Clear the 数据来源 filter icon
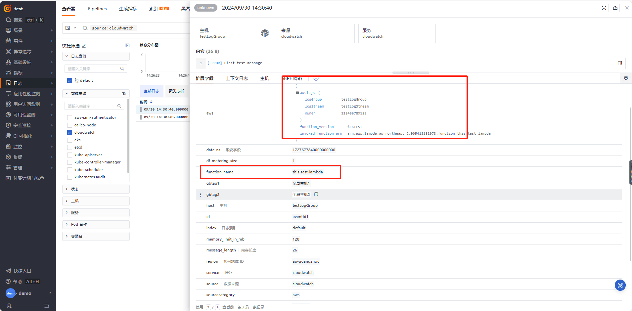Viewport: 632px width, 311px height. 124,94
